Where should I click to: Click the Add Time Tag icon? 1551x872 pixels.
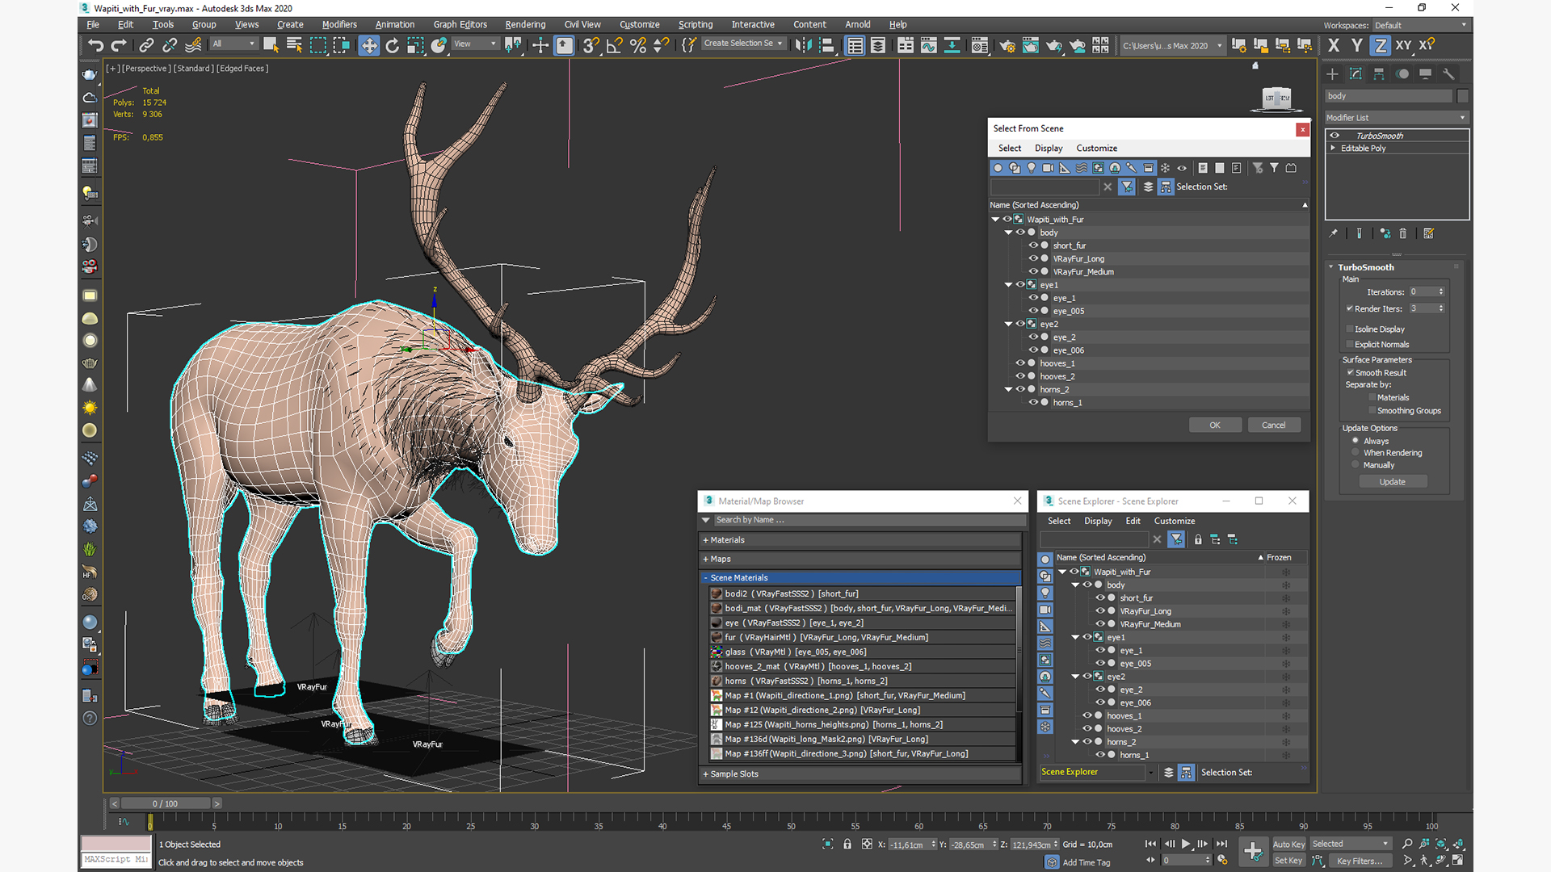(x=1052, y=862)
